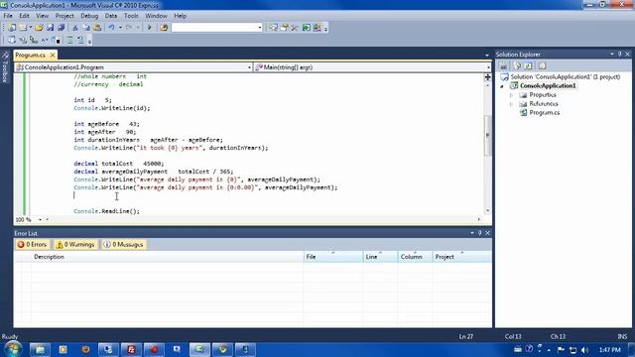Click Solution Explorer Refresh icon
The width and height of the screenshot is (635, 357).
(x=528, y=66)
